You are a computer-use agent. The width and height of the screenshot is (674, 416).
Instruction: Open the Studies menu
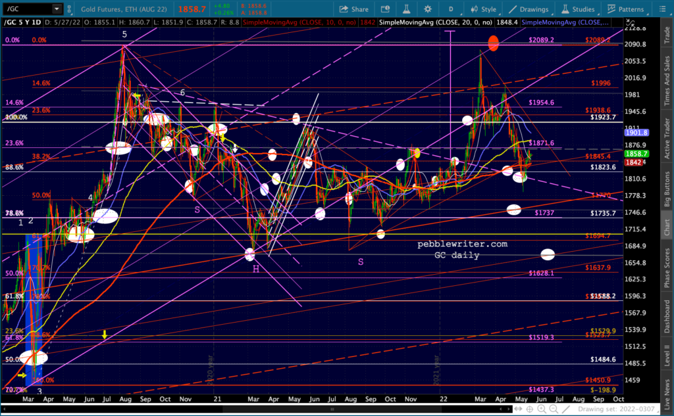(578, 9)
